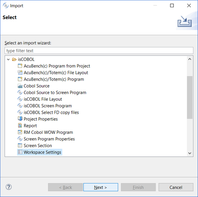Image resolution: width=198 pixels, height=197 pixels.
Task: Select isCOBOL Select FD copy files entry
Action: tap(51, 112)
